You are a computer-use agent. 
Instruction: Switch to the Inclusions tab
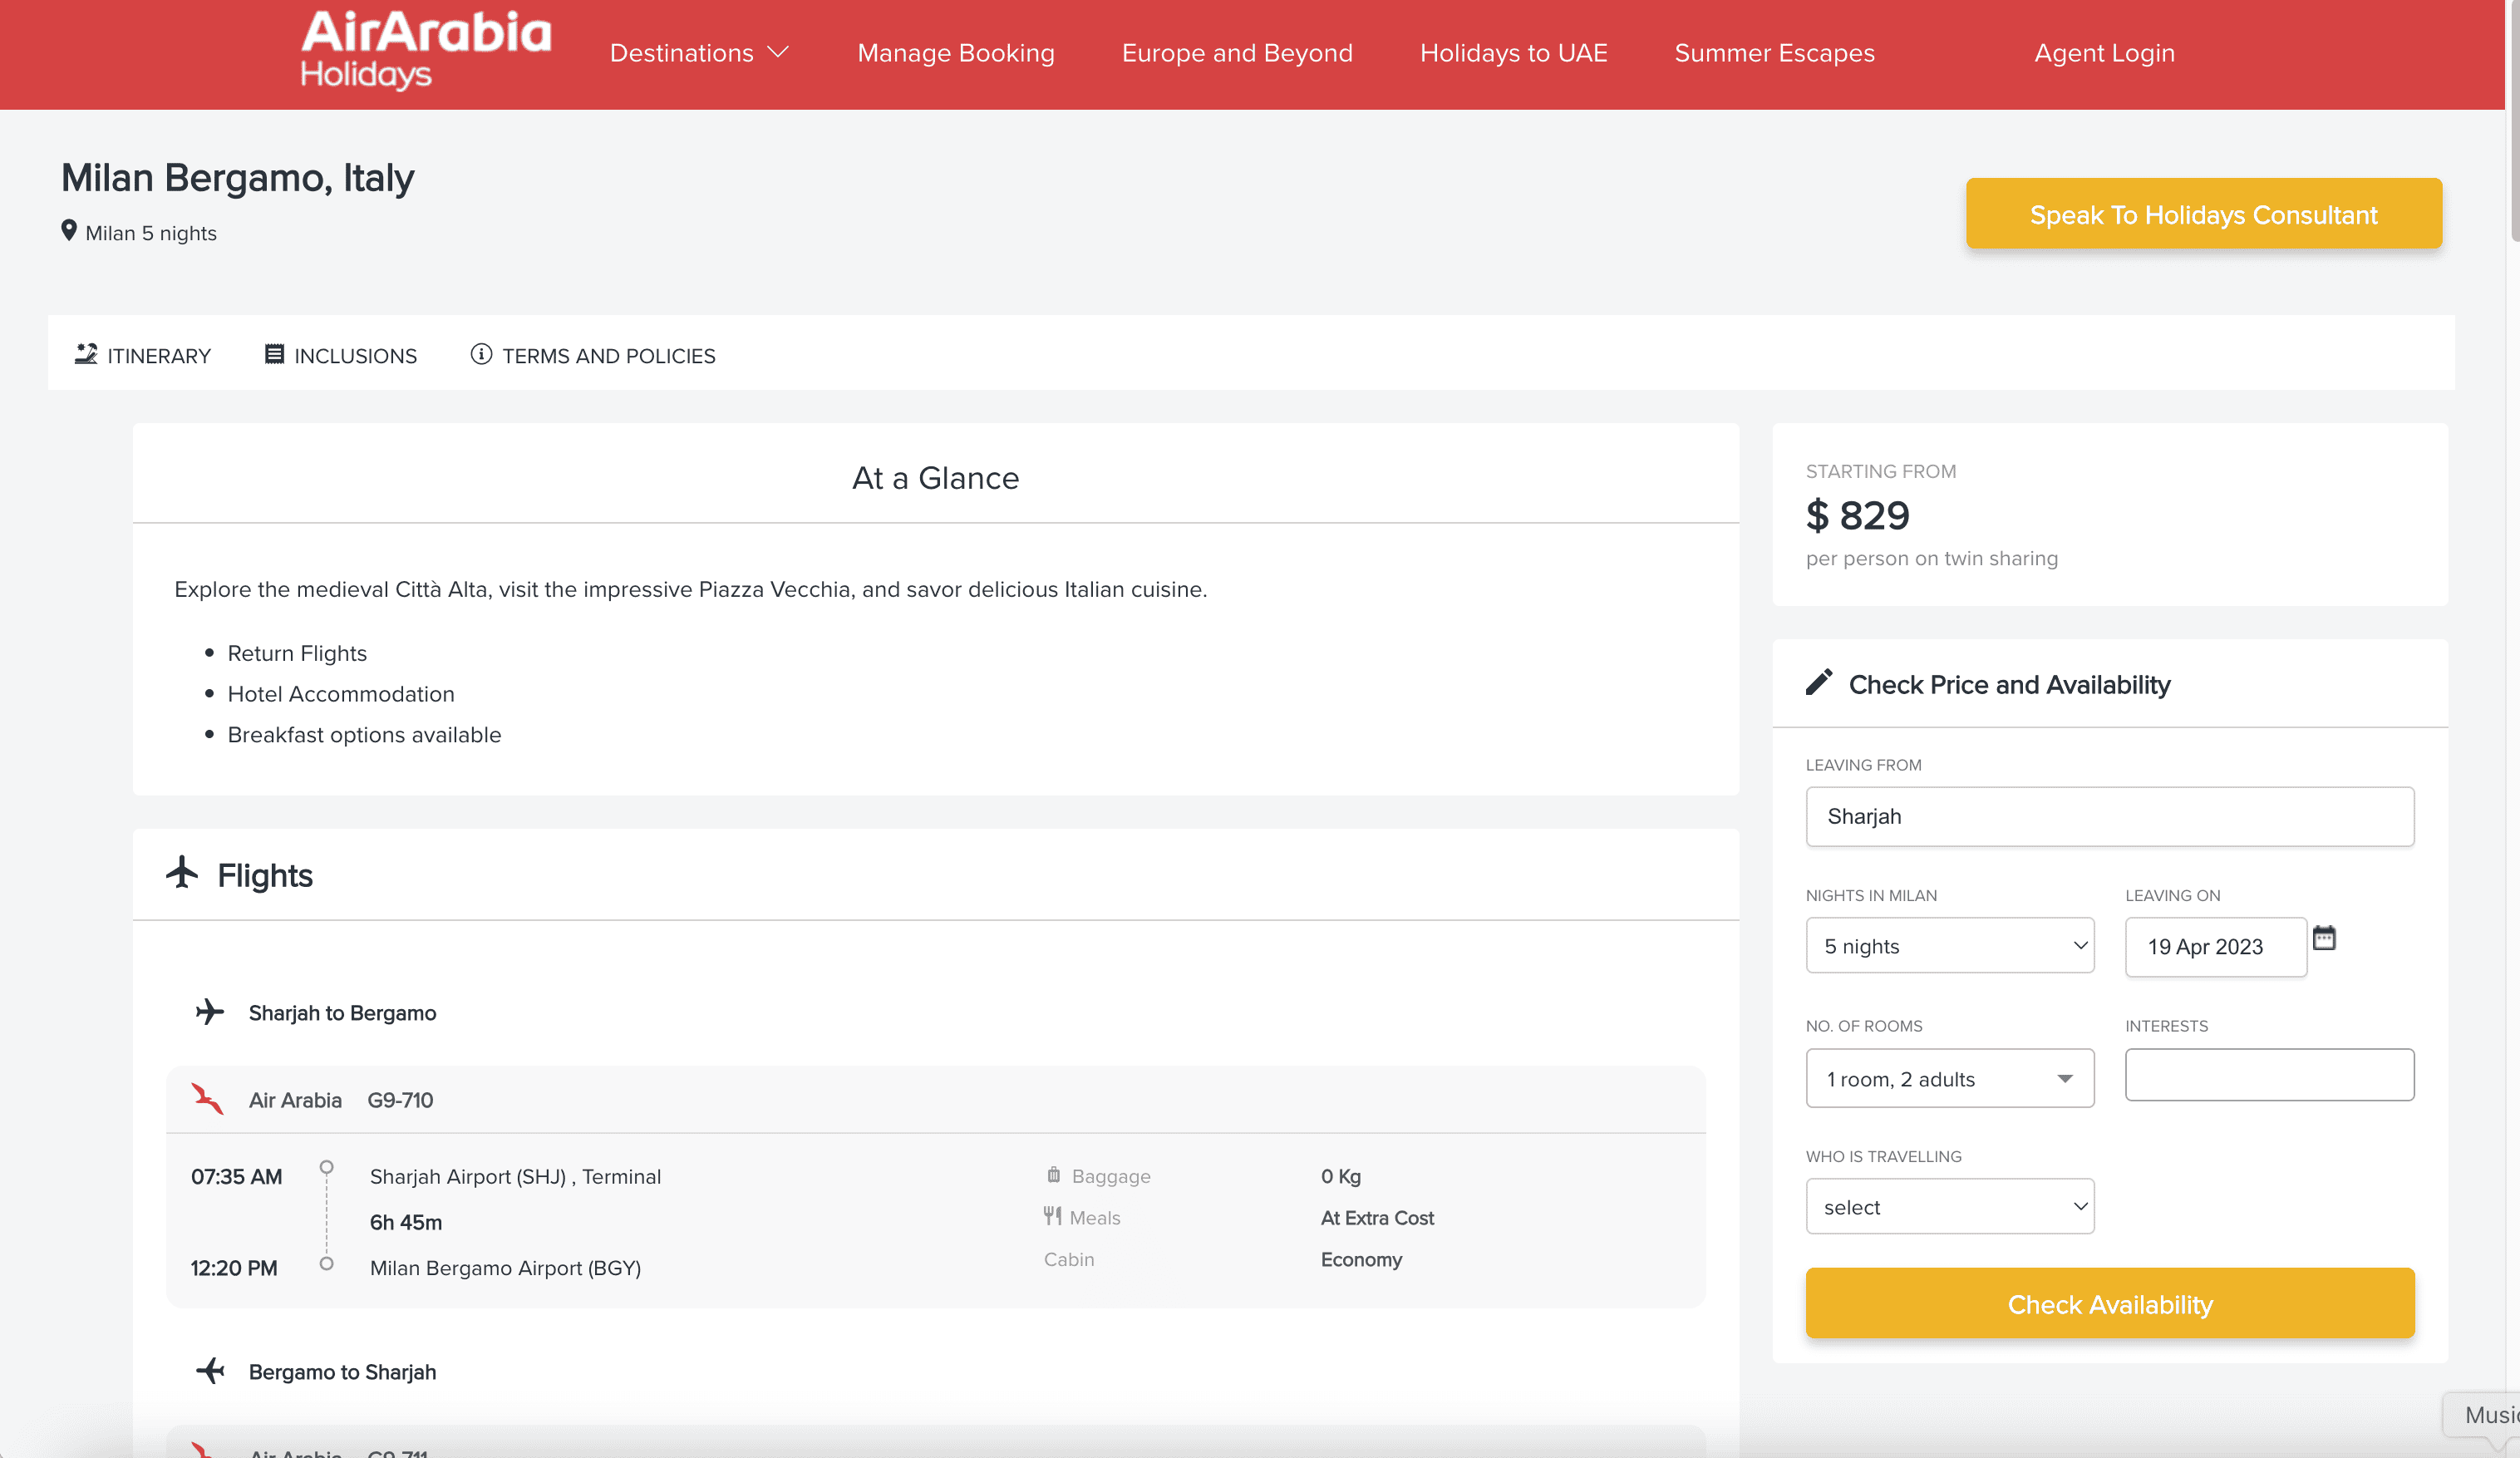pos(340,356)
